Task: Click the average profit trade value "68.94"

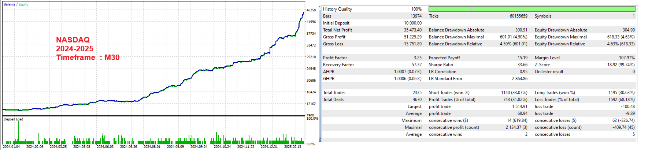Action: click(523, 113)
